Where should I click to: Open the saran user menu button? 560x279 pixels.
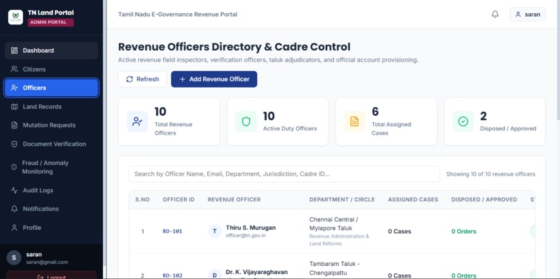pyautogui.click(x=527, y=15)
